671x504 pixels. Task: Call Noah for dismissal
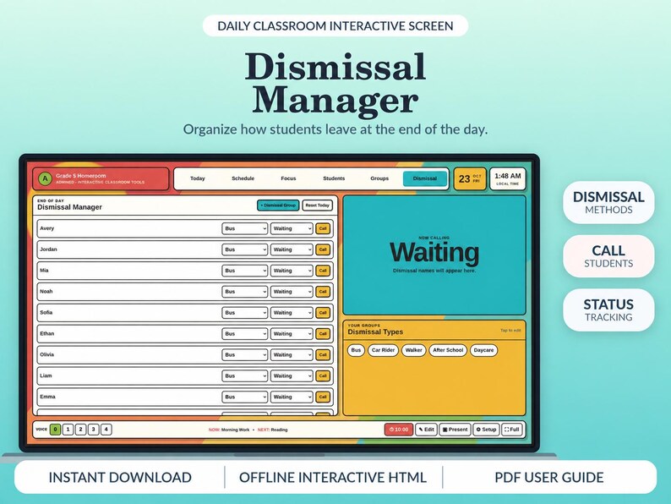tap(323, 292)
